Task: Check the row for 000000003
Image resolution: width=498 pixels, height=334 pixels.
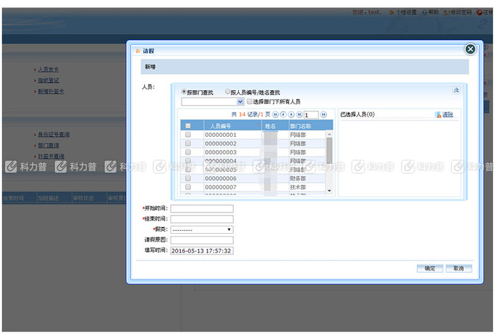Action: (x=188, y=152)
